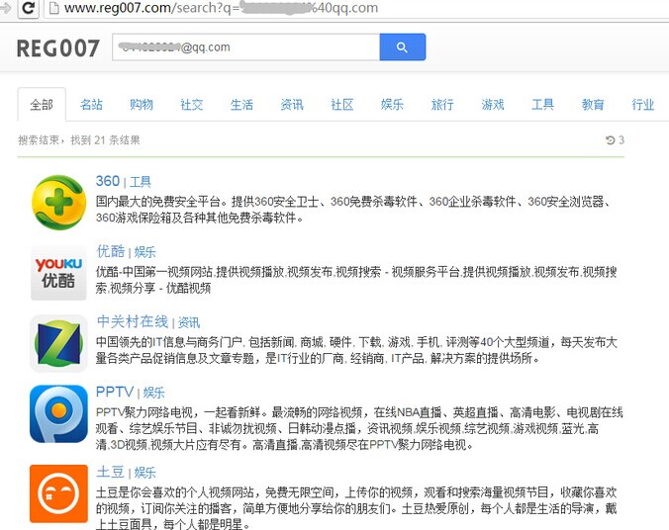The image size is (669, 530).
Task: Open the 优酷 result title link
Action: pyautogui.click(x=111, y=251)
